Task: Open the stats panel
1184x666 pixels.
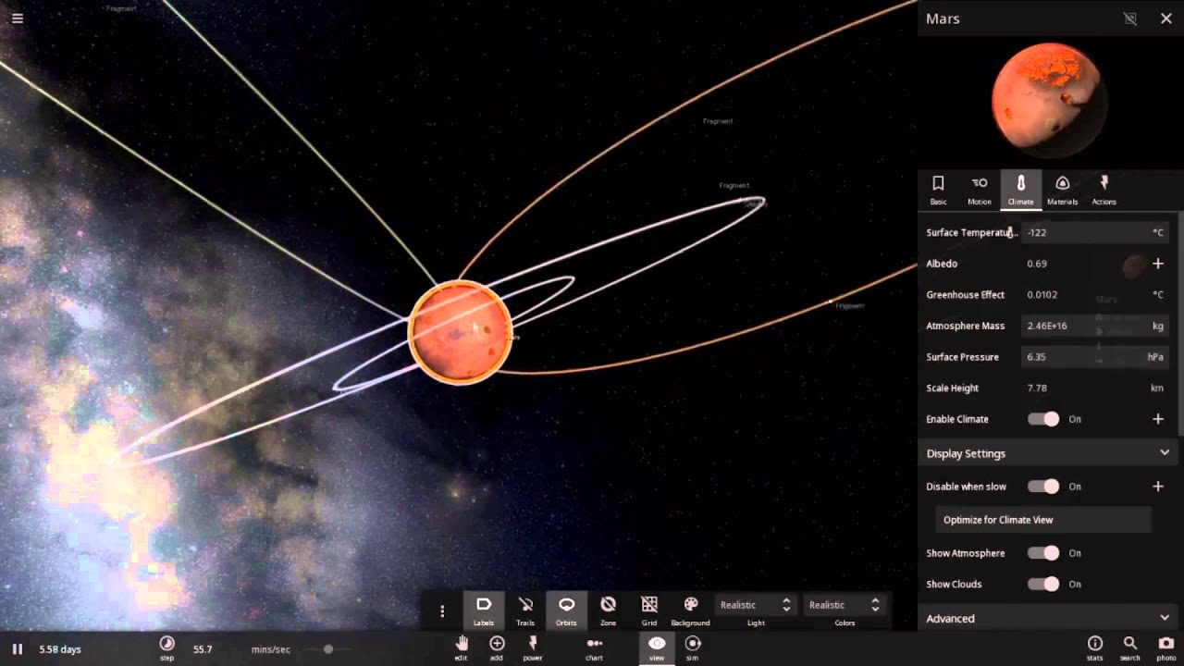Action: coord(1095,647)
